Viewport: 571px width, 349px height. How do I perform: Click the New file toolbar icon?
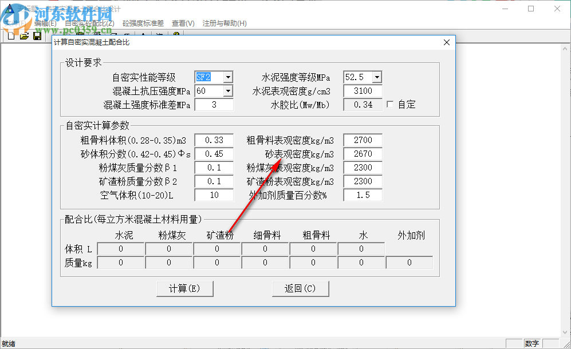(x=11, y=35)
